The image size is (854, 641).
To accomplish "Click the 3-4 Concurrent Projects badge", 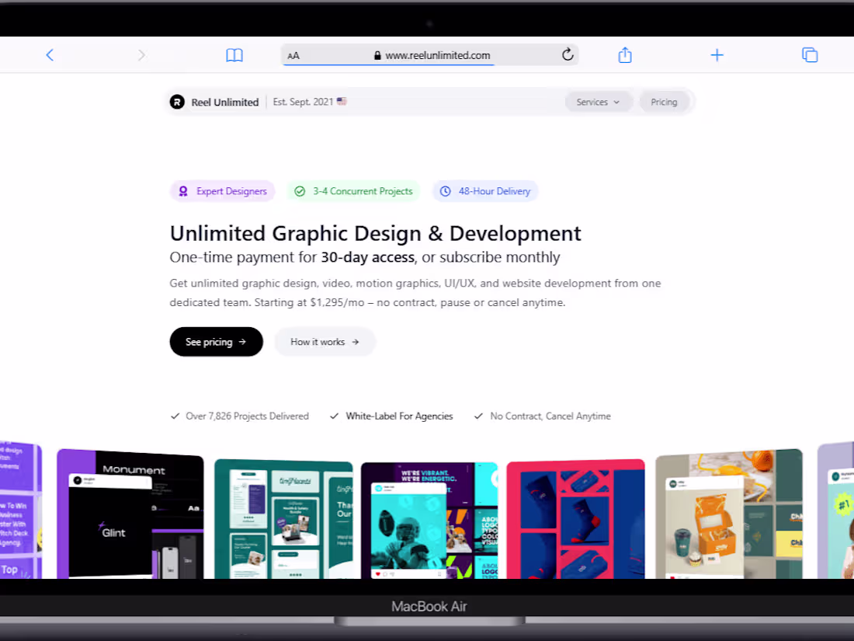I will [353, 190].
